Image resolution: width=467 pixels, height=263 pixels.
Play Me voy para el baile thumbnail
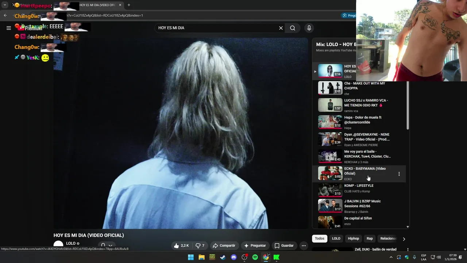pyautogui.click(x=330, y=156)
